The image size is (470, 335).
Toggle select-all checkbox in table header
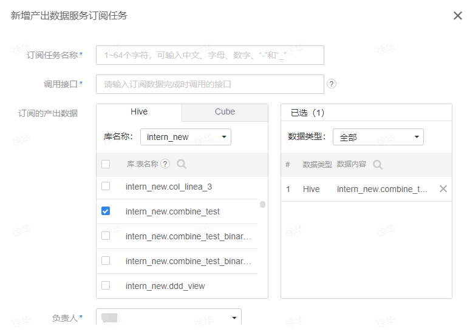106,164
